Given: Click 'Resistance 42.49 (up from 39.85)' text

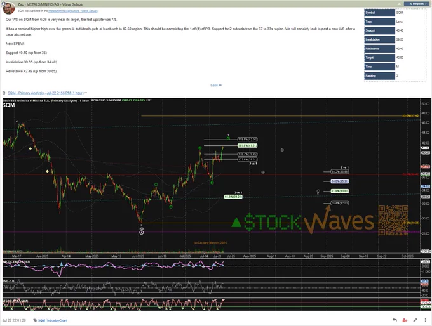Looking at the screenshot, I should [31, 71].
